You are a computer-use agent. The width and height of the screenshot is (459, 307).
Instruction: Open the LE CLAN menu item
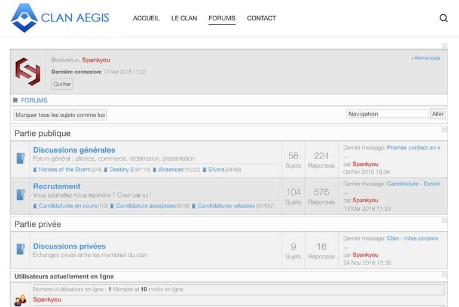click(184, 18)
